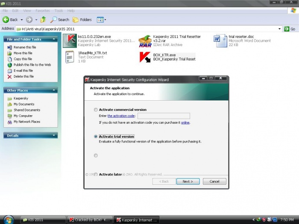Open My Network Places
299x224 pixels.
coord(27,122)
